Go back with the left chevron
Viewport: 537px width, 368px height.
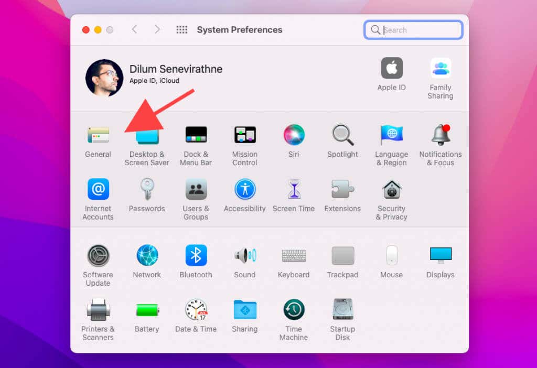coord(135,29)
